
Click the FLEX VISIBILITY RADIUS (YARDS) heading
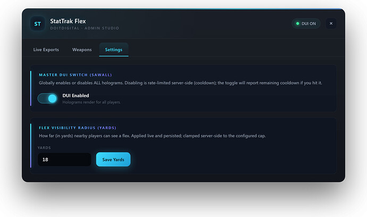78,128
